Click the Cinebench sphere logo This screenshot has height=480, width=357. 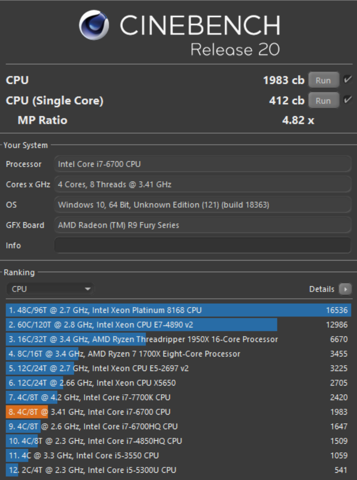point(94,25)
